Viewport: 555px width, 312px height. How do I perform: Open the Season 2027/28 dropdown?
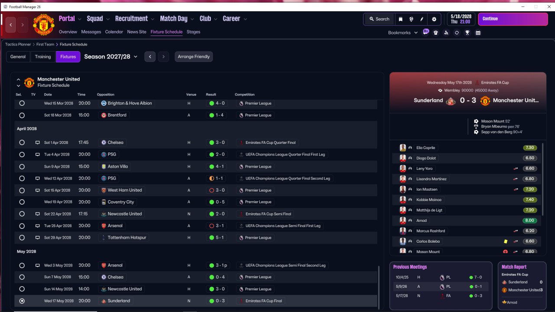point(111,57)
